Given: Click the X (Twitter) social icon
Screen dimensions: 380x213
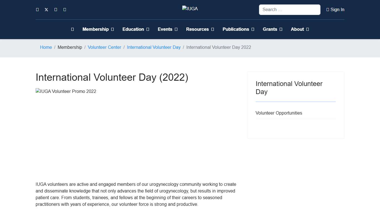Looking at the screenshot, I should point(46,9).
